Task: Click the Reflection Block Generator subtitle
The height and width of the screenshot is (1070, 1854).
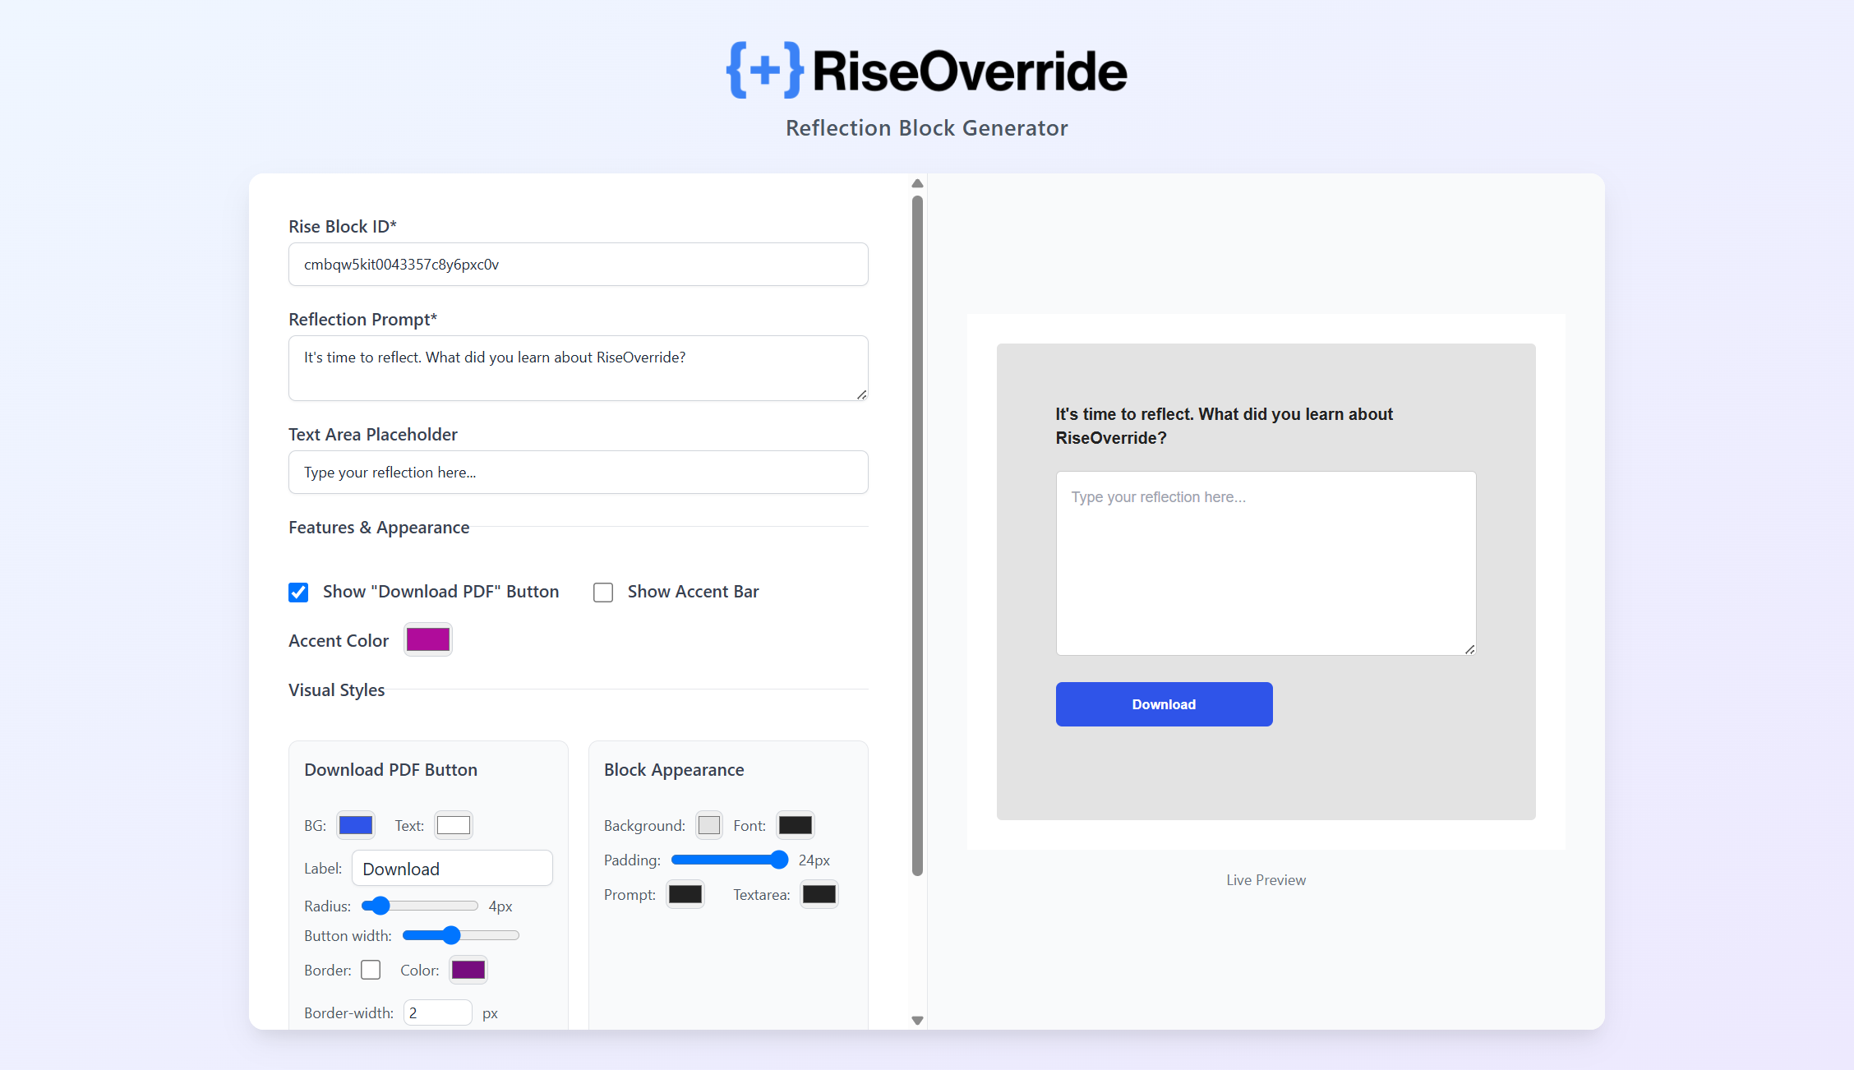Action: 926,128
